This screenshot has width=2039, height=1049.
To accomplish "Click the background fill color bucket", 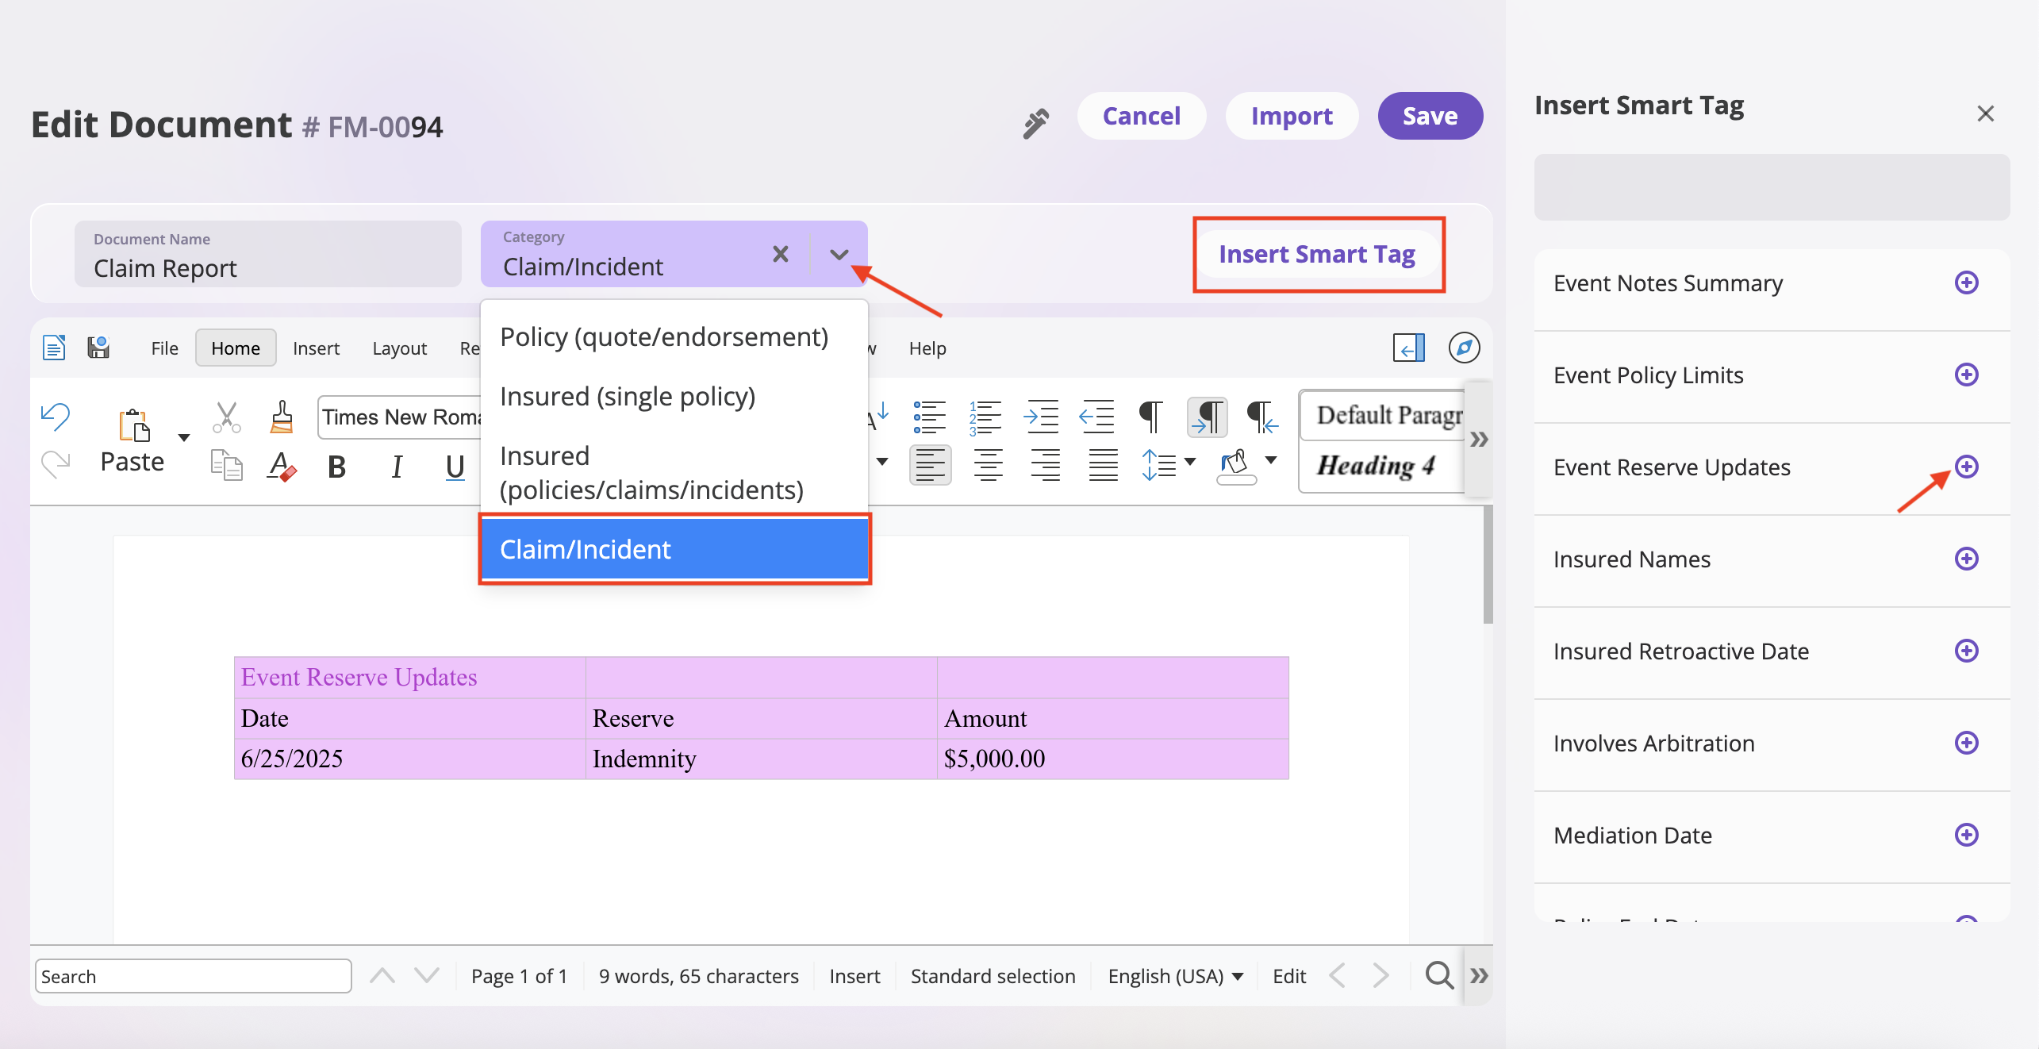I will click(x=1235, y=464).
